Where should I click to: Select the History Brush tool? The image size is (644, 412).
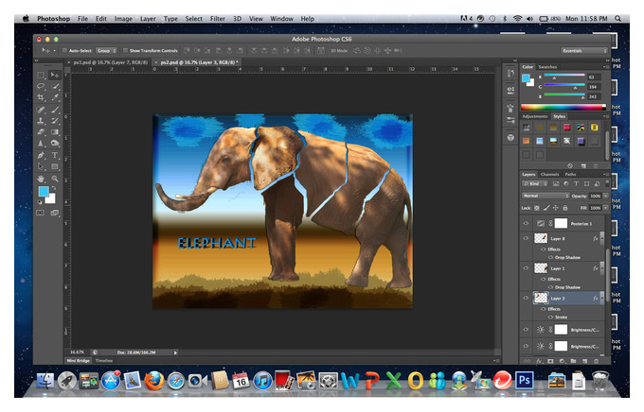[55, 121]
